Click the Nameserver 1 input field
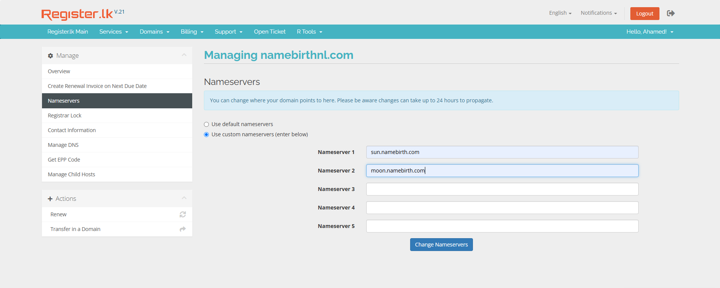Image resolution: width=720 pixels, height=288 pixels. coord(502,152)
